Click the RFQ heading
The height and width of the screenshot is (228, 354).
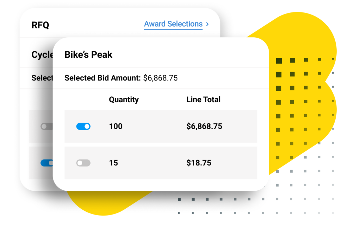[x=40, y=25]
